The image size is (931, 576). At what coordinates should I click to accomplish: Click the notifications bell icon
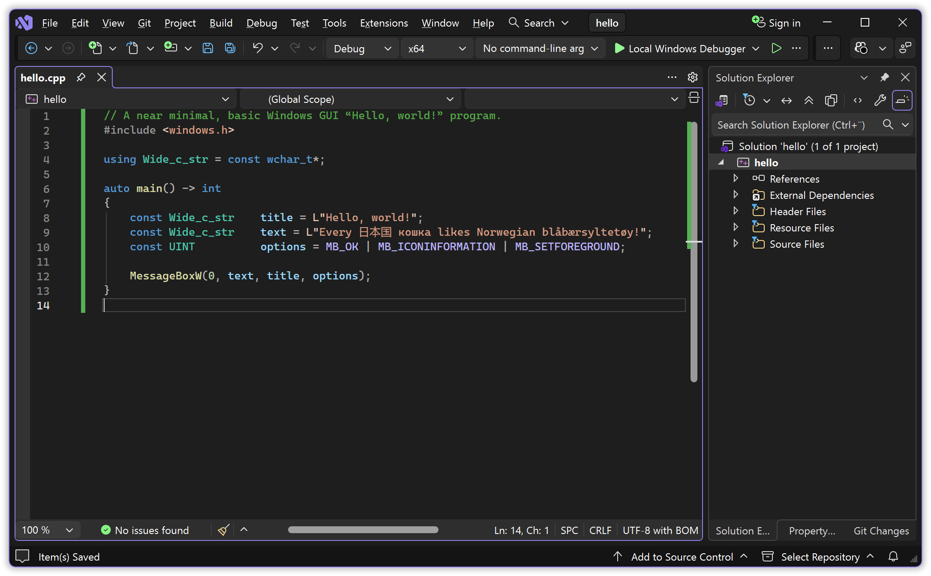[x=893, y=557]
